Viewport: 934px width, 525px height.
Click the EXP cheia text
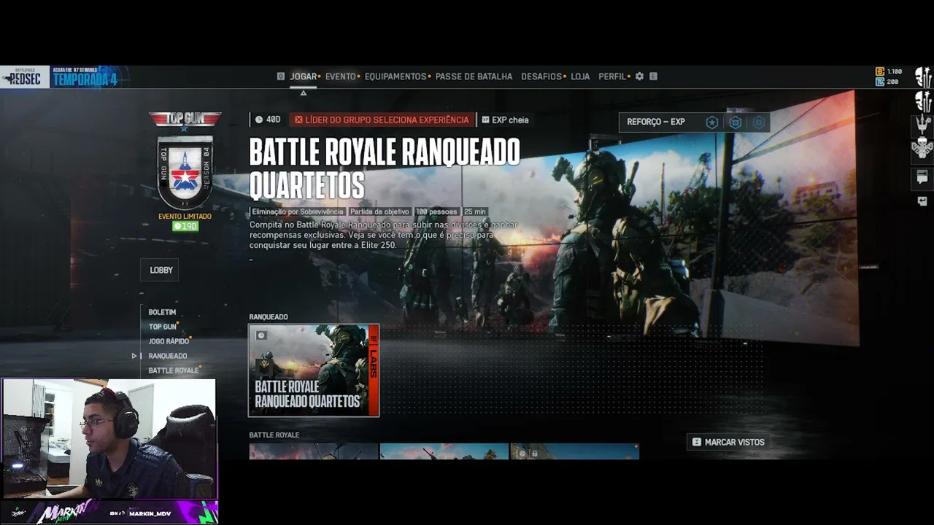click(510, 120)
